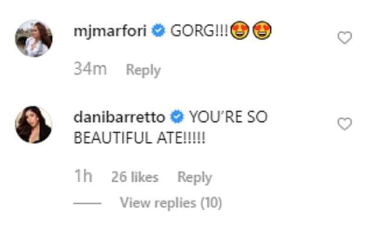Open mjmarfori's profile picture
Image resolution: width=382 pixels, height=232 pixels.
pos(34,38)
